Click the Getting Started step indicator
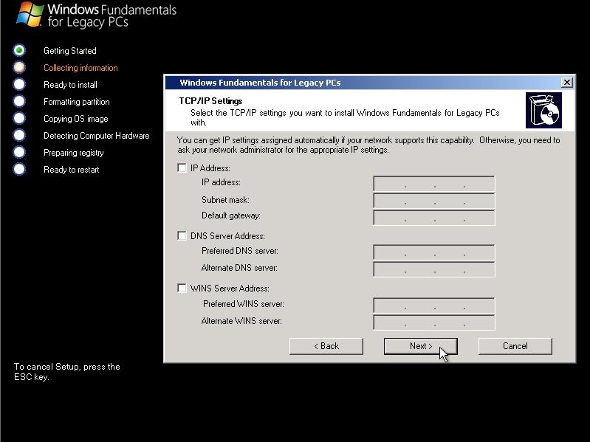This screenshot has width=590, height=442. [19, 50]
